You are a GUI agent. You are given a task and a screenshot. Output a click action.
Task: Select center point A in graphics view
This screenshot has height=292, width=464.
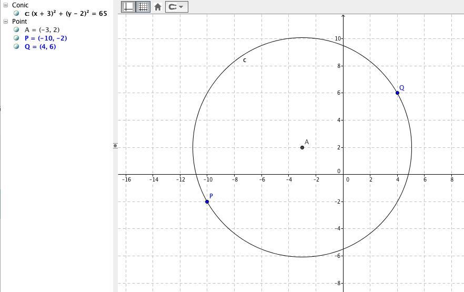[x=302, y=148]
